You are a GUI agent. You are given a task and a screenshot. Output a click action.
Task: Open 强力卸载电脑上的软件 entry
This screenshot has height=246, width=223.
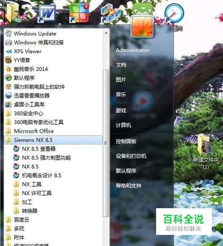(54, 87)
